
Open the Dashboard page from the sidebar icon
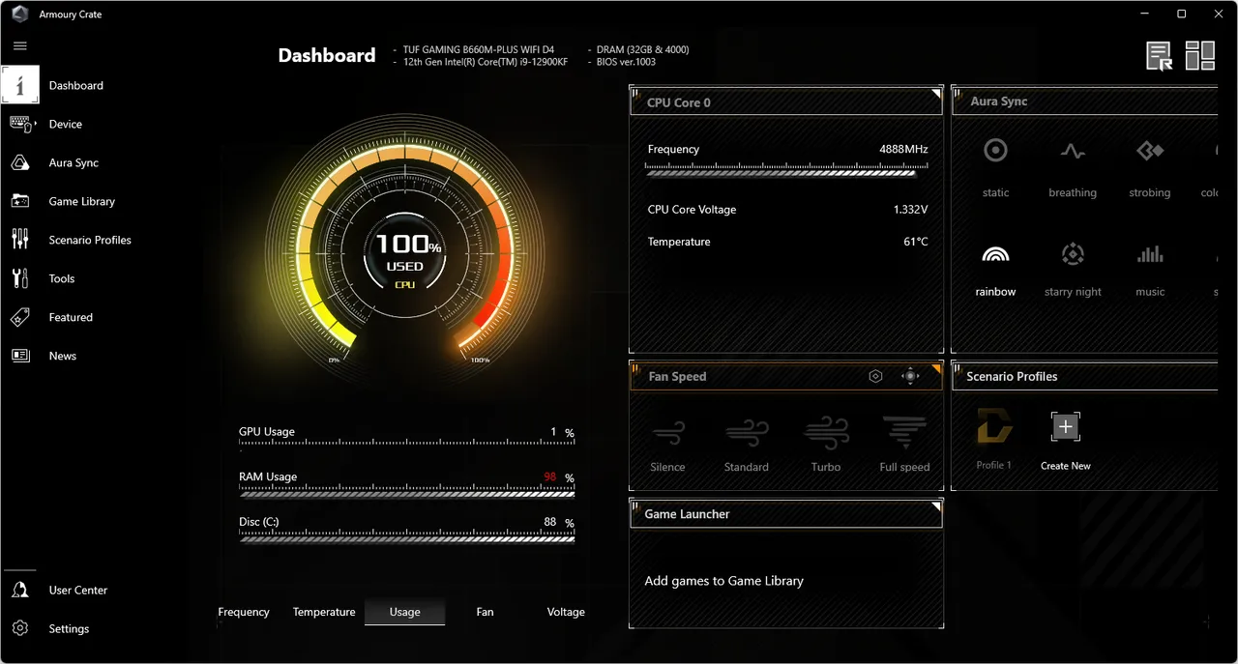pyautogui.click(x=20, y=85)
